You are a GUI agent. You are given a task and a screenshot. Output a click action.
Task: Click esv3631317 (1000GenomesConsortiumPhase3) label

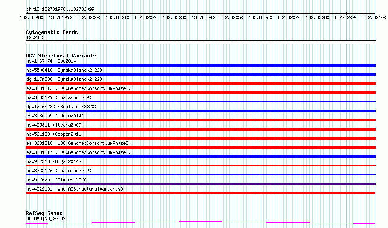[x=78, y=152]
